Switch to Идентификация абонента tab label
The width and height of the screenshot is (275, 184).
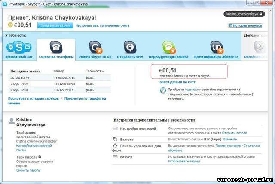pos(216,57)
